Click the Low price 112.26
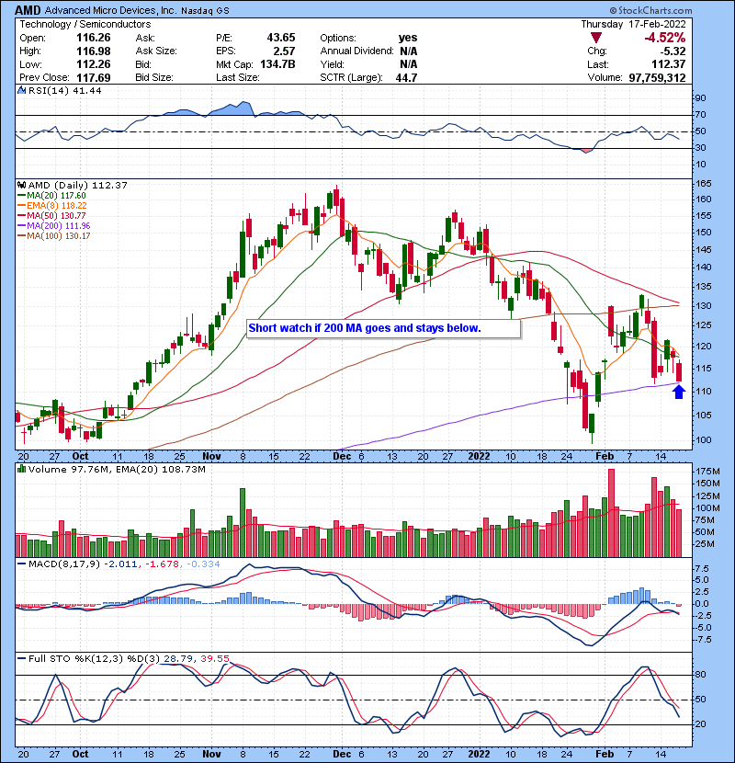 [x=94, y=64]
